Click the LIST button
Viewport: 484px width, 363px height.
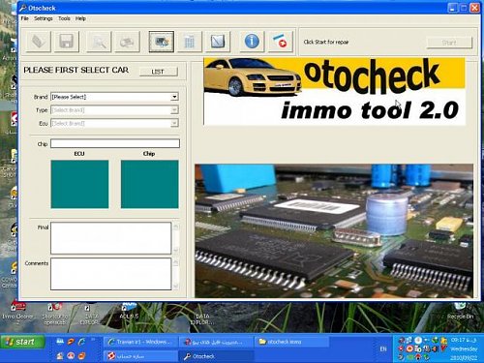tap(158, 72)
